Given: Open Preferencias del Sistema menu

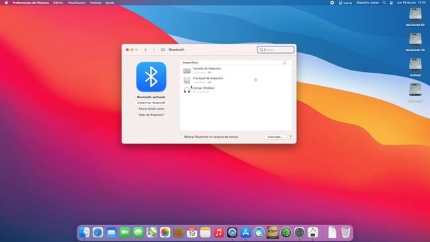Looking at the screenshot, I should click(31, 3).
